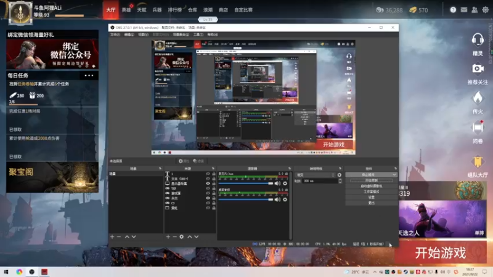Open 麦克风/Aux audio settings gear
This screenshot has height=277, width=493.
tap(285, 183)
